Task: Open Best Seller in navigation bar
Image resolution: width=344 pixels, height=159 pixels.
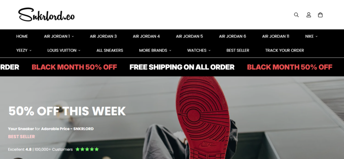Action: [x=238, y=50]
